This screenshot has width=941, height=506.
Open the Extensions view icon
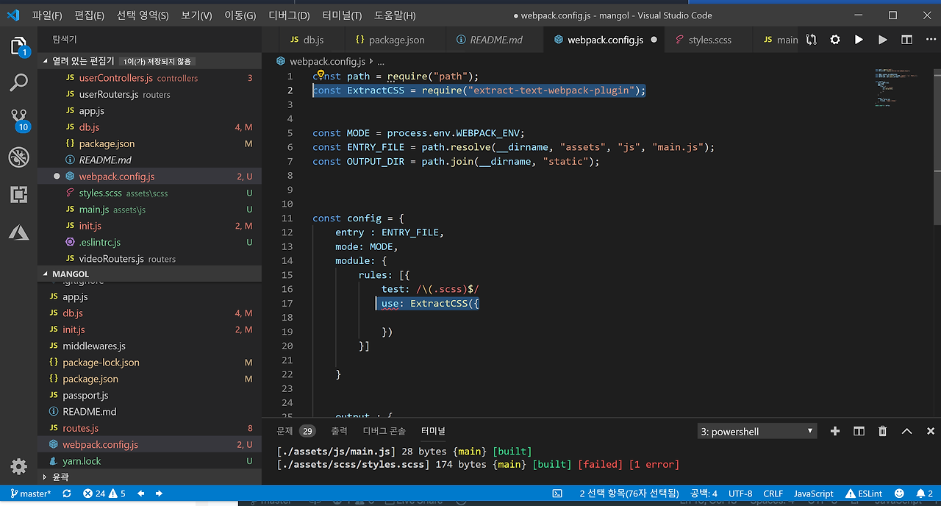pos(18,194)
